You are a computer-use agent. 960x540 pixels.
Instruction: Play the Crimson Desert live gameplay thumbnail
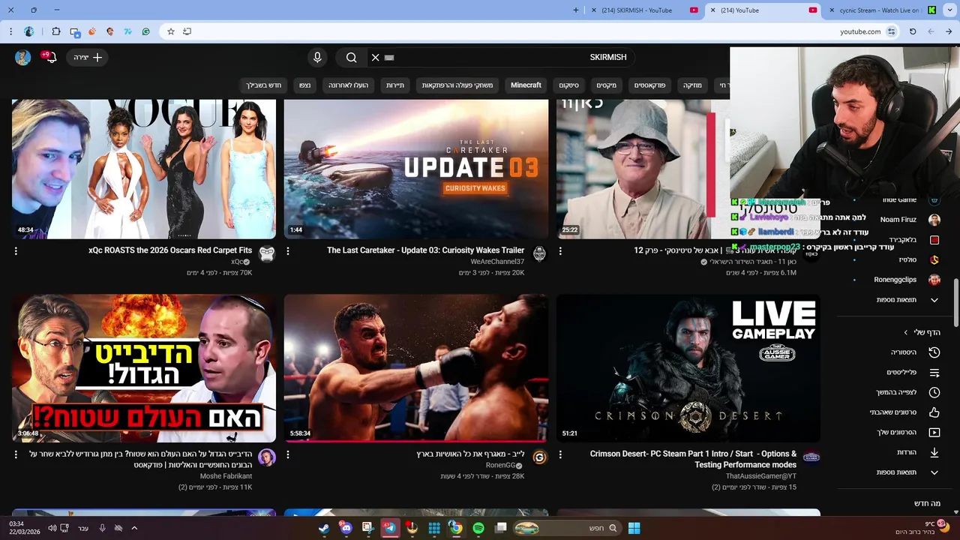tap(688, 367)
